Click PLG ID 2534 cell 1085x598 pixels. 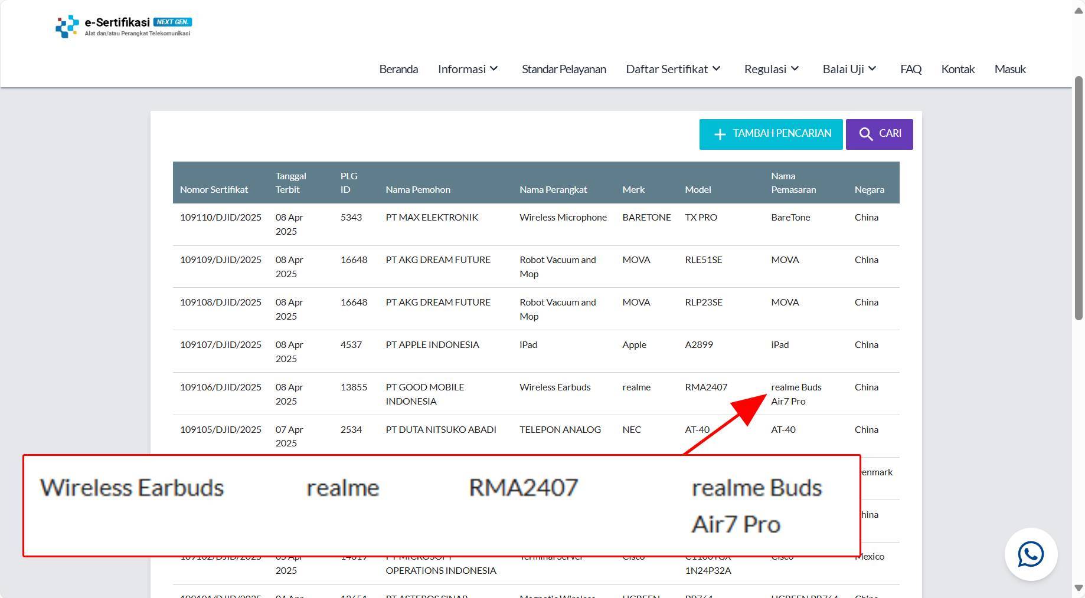point(351,429)
